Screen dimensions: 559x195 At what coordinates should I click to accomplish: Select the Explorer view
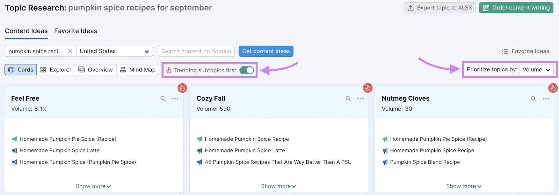pos(56,70)
